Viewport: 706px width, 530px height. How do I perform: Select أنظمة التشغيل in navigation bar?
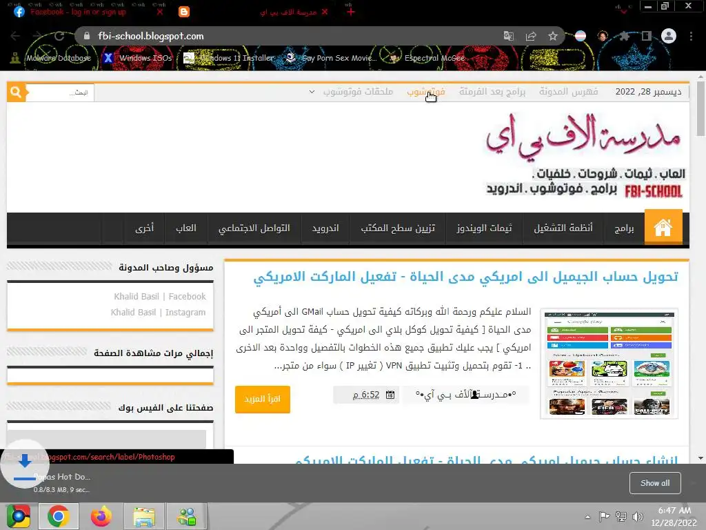point(563,228)
